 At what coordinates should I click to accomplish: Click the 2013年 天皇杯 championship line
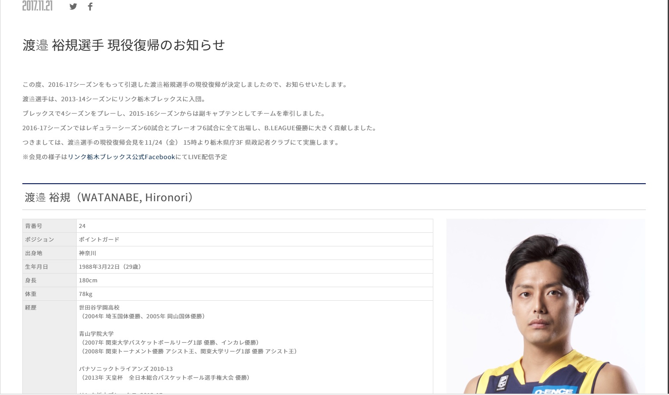point(166,377)
